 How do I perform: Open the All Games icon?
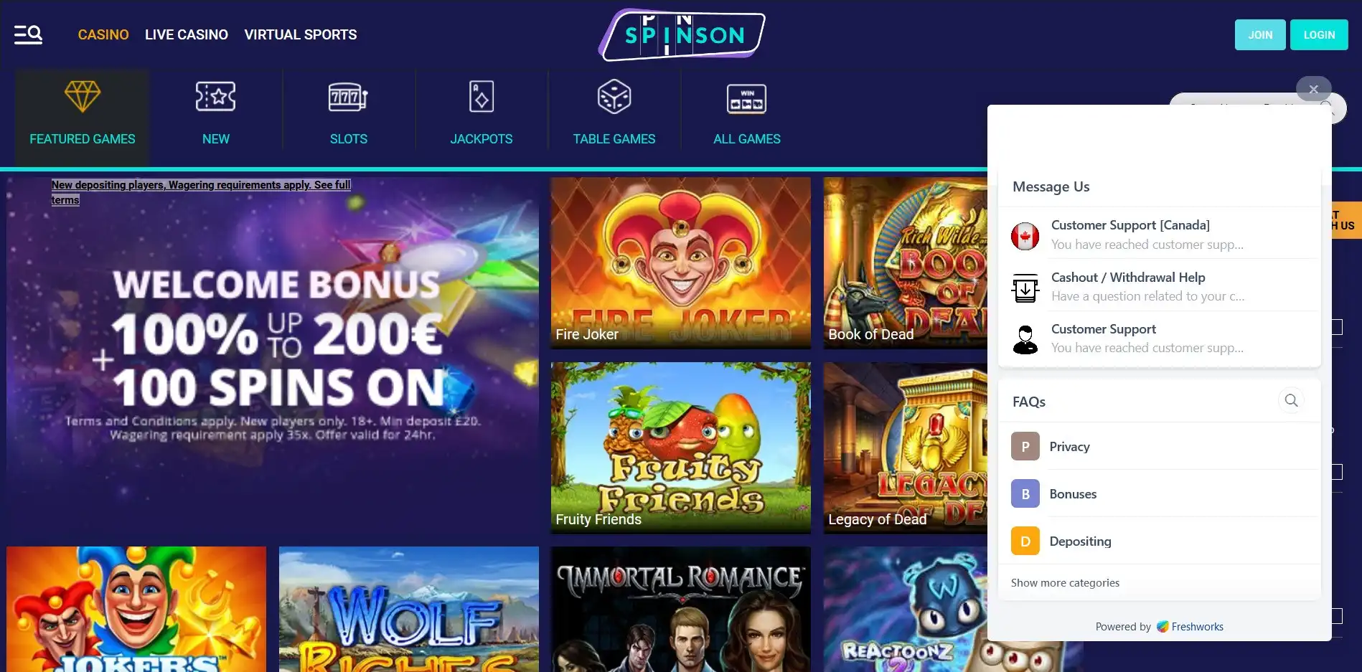pyautogui.click(x=746, y=99)
